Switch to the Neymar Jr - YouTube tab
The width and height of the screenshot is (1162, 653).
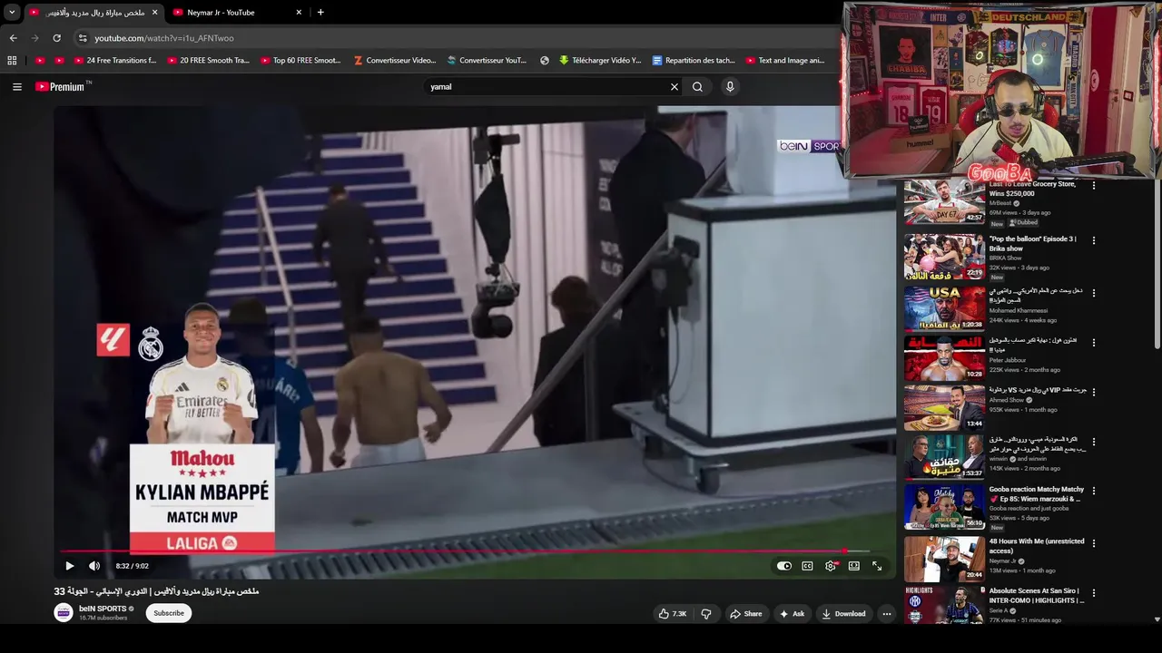(236, 13)
